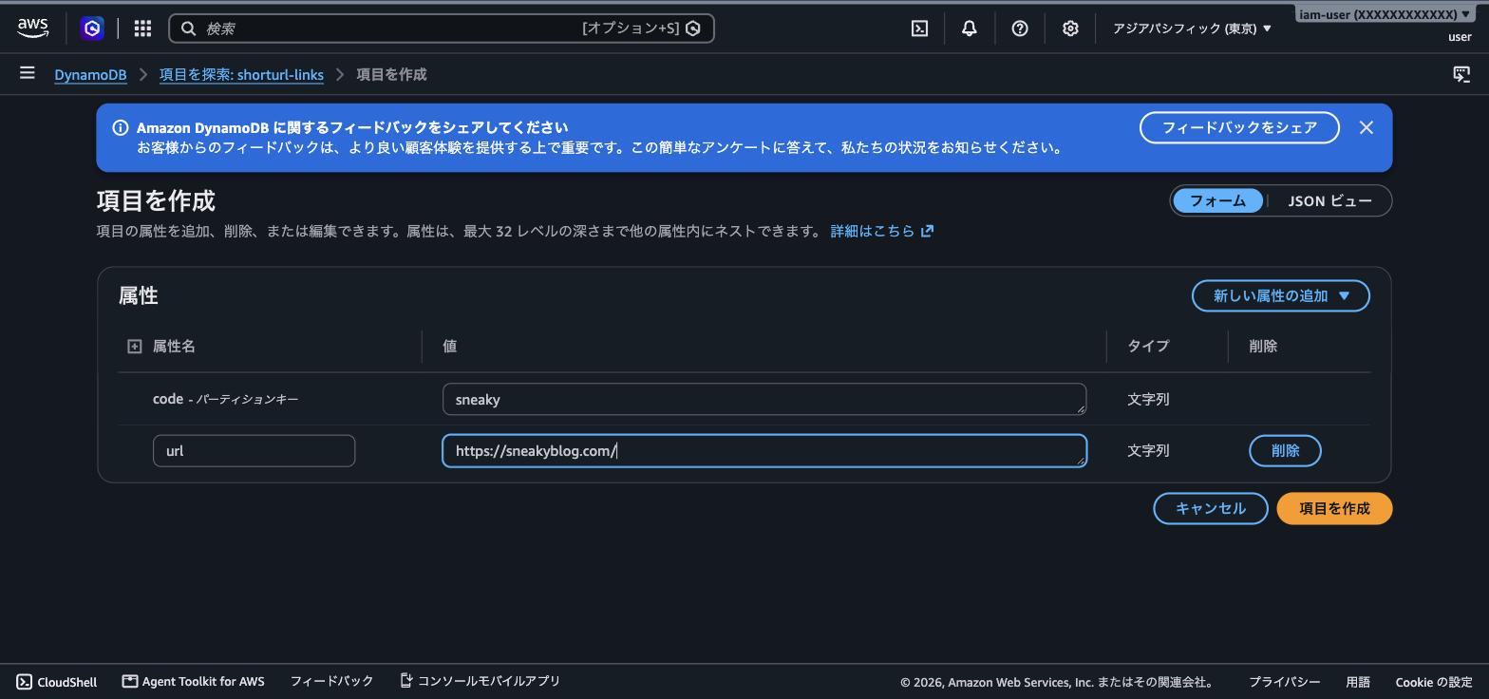
Task: Switch to the JSON ビュー view
Action: 1329,200
